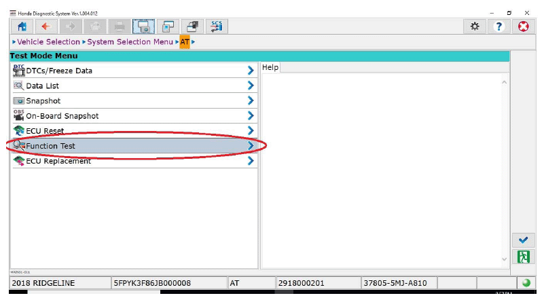The height and width of the screenshot is (300, 544).
Task: Open the help question mark
Action: [499, 26]
